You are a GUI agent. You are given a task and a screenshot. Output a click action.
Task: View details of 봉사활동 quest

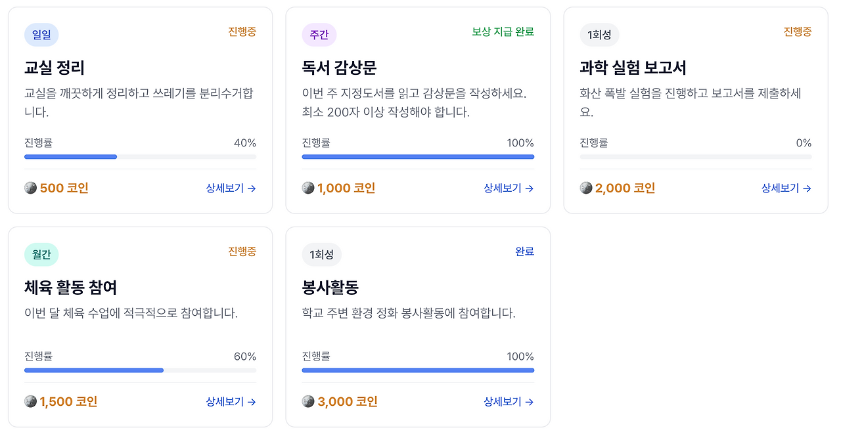509,402
